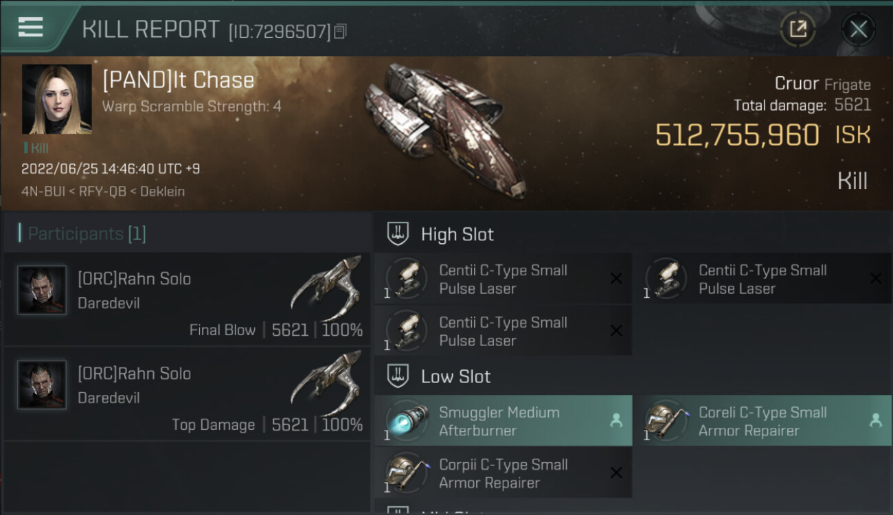Select Coreli C-Type Small Armor Repairer
The width and height of the screenshot is (893, 515).
pyautogui.click(x=762, y=421)
